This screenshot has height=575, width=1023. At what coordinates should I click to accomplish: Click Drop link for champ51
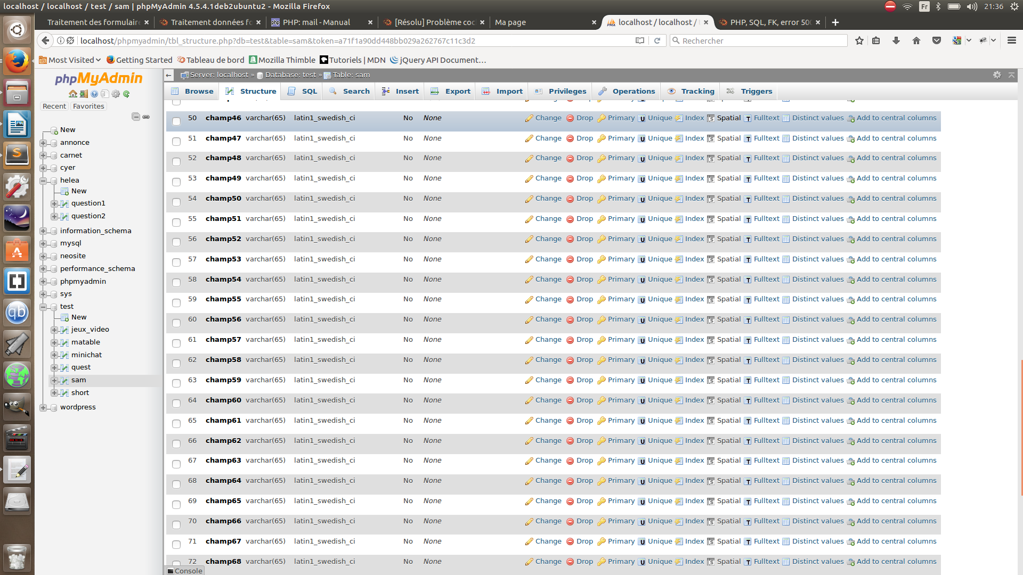point(584,219)
